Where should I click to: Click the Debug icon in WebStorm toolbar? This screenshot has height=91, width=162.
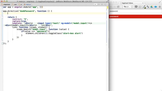coord(102,5)
